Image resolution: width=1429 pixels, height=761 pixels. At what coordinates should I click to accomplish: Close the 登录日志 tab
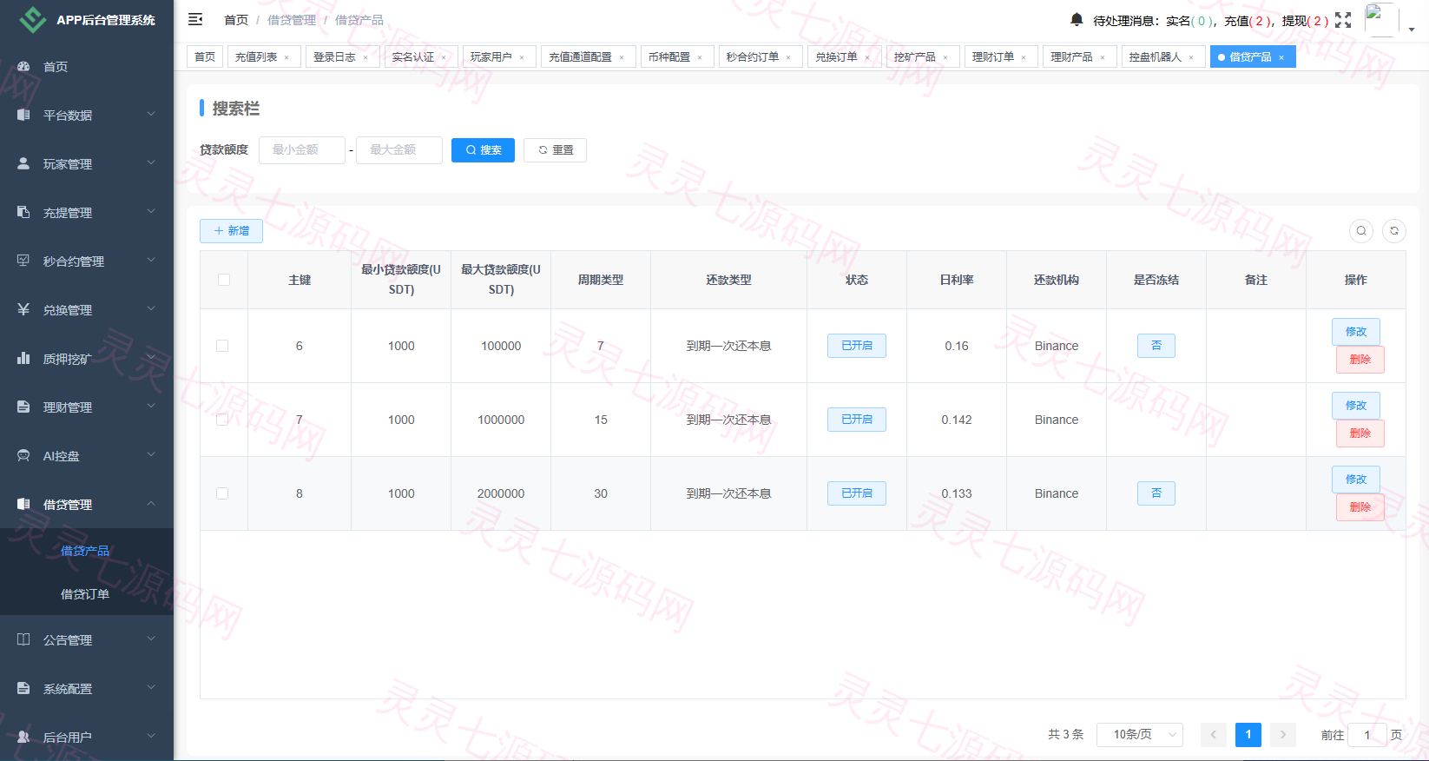[365, 57]
